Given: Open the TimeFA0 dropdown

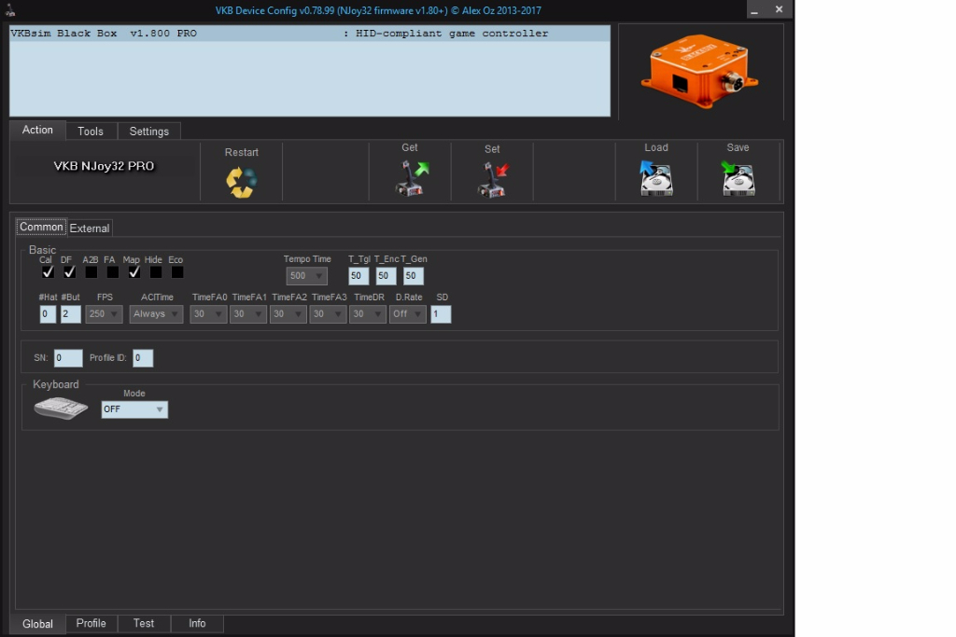Looking at the screenshot, I should coord(208,314).
